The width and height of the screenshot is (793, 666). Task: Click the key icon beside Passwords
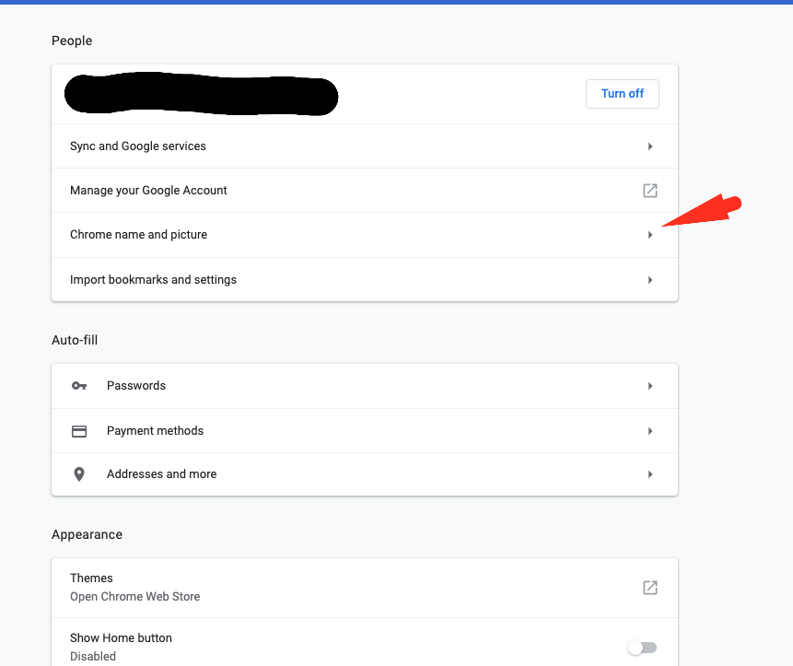pos(79,386)
